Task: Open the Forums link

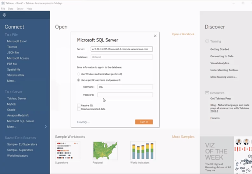Action: pos(215,118)
